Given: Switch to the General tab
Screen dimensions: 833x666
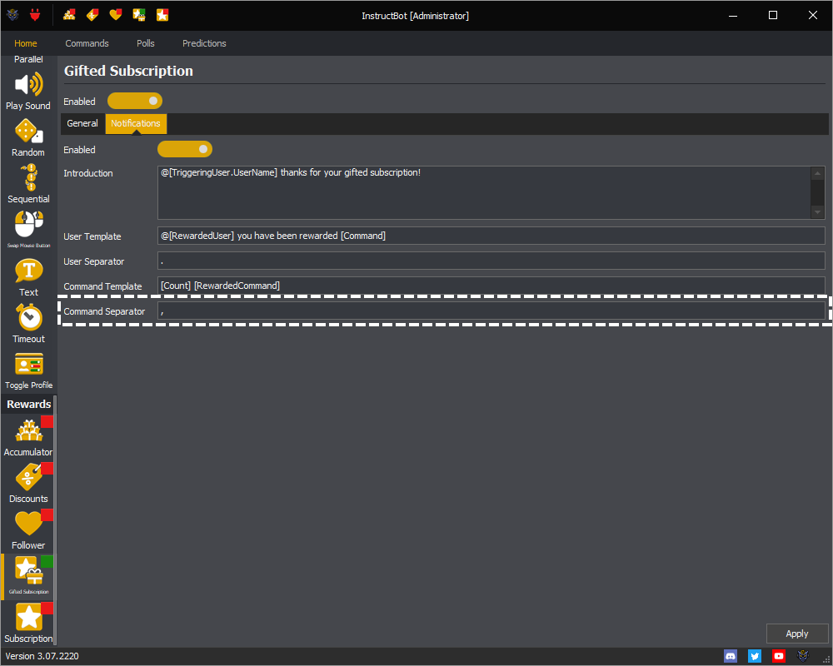Looking at the screenshot, I should [x=82, y=123].
